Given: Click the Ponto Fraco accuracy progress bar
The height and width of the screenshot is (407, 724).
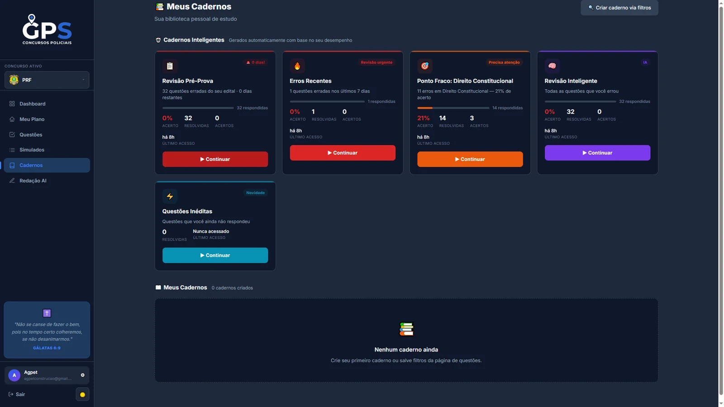Looking at the screenshot, I should coord(453,108).
